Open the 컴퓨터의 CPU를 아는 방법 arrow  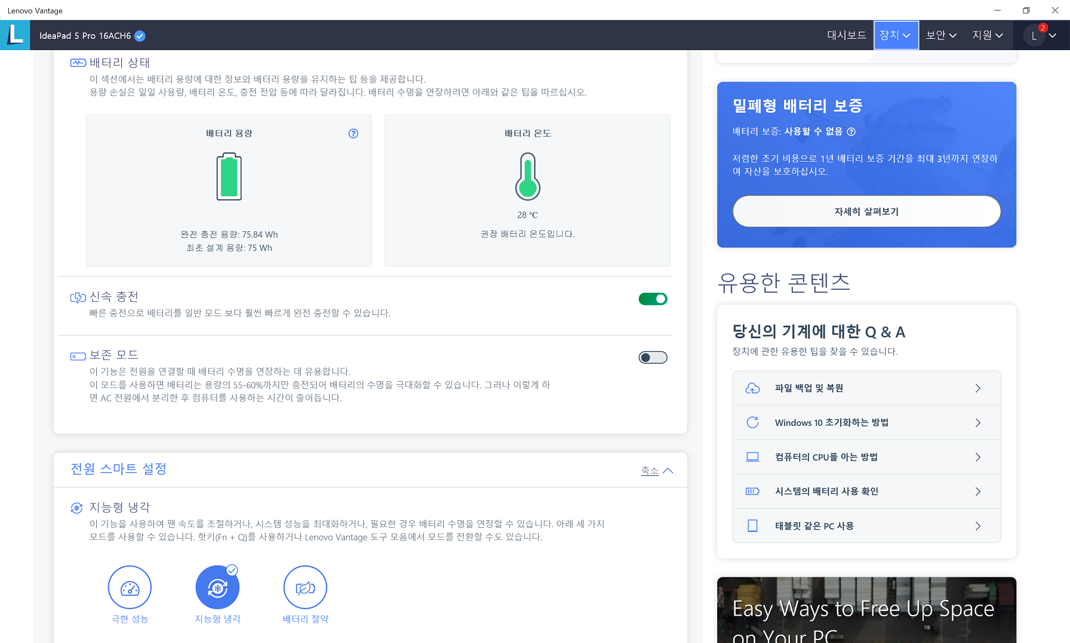coord(977,457)
